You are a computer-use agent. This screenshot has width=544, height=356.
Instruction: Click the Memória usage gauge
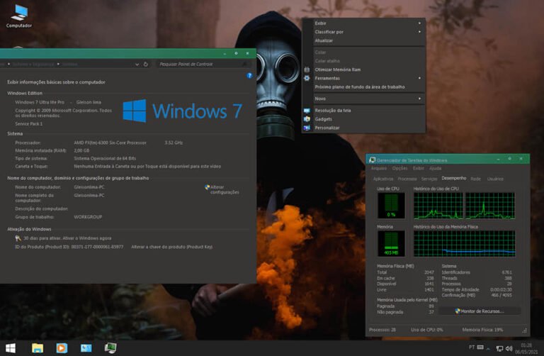click(391, 243)
